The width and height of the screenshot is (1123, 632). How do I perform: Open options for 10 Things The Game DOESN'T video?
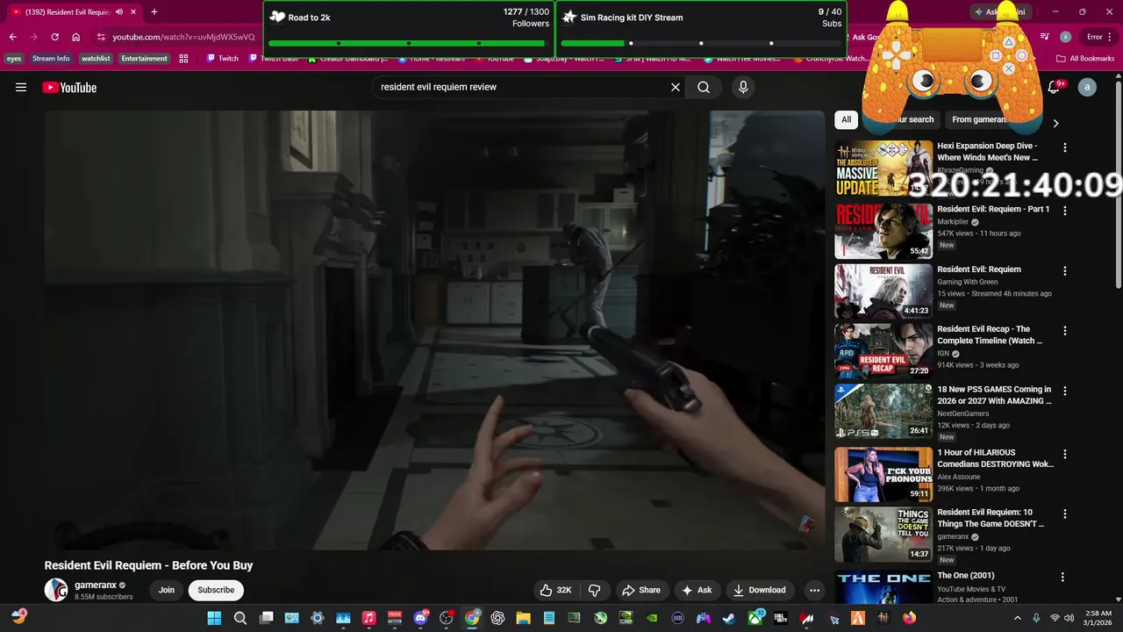pos(1065,514)
